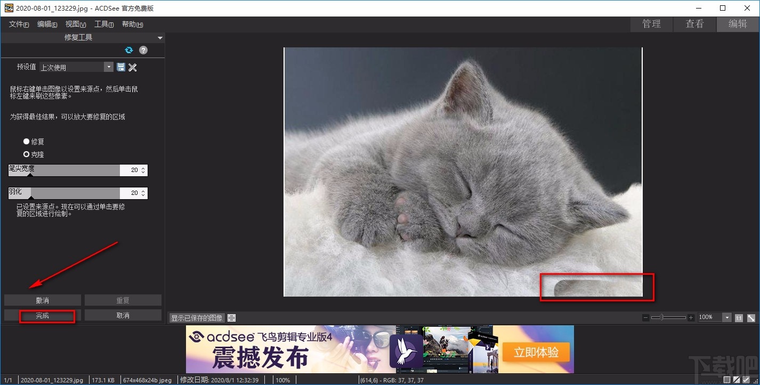Open the 帮助 menu
This screenshot has height=385, width=760.
tap(132, 24)
